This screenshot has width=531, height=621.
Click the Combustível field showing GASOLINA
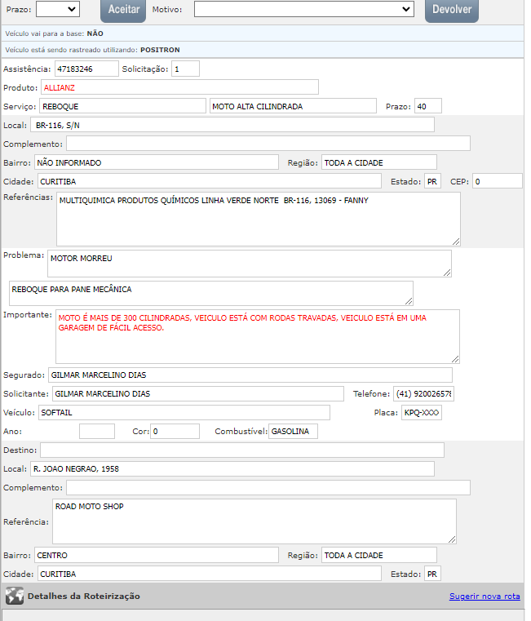[x=293, y=431]
